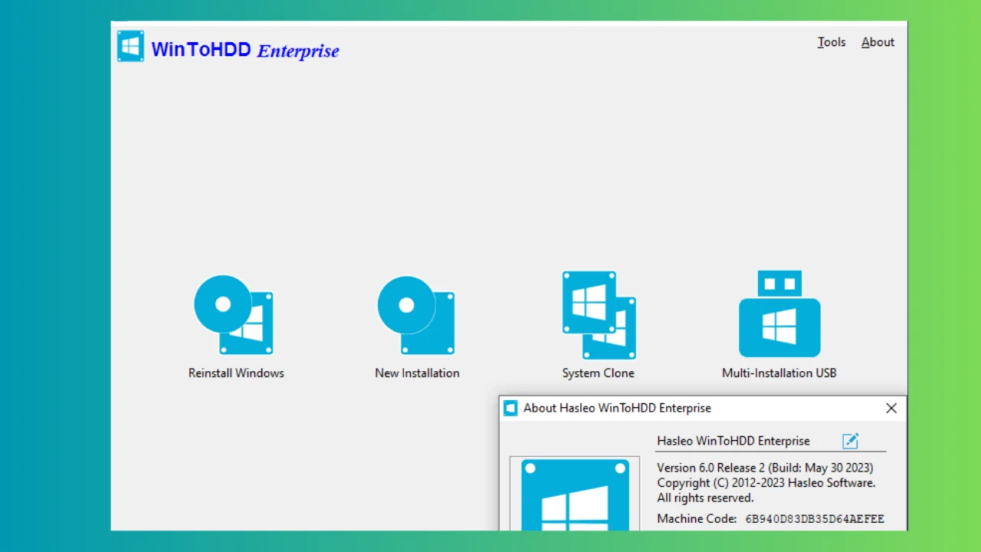
Task: Click the Multi-Installation USB label
Action: 779,373
